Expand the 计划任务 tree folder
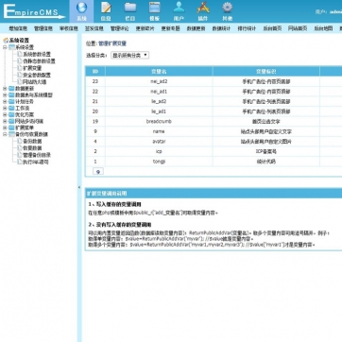The height and width of the screenshot is (342, 342). click(x=5, y=102)
